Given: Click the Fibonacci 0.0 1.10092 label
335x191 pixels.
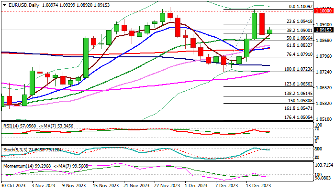Looking at the screenshot, I should 301,7.
